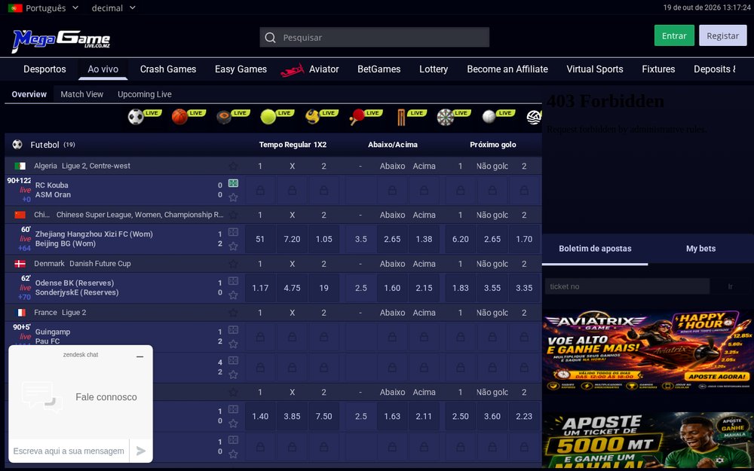
Task: Select the darts board live icon
Action: (446, 117)
